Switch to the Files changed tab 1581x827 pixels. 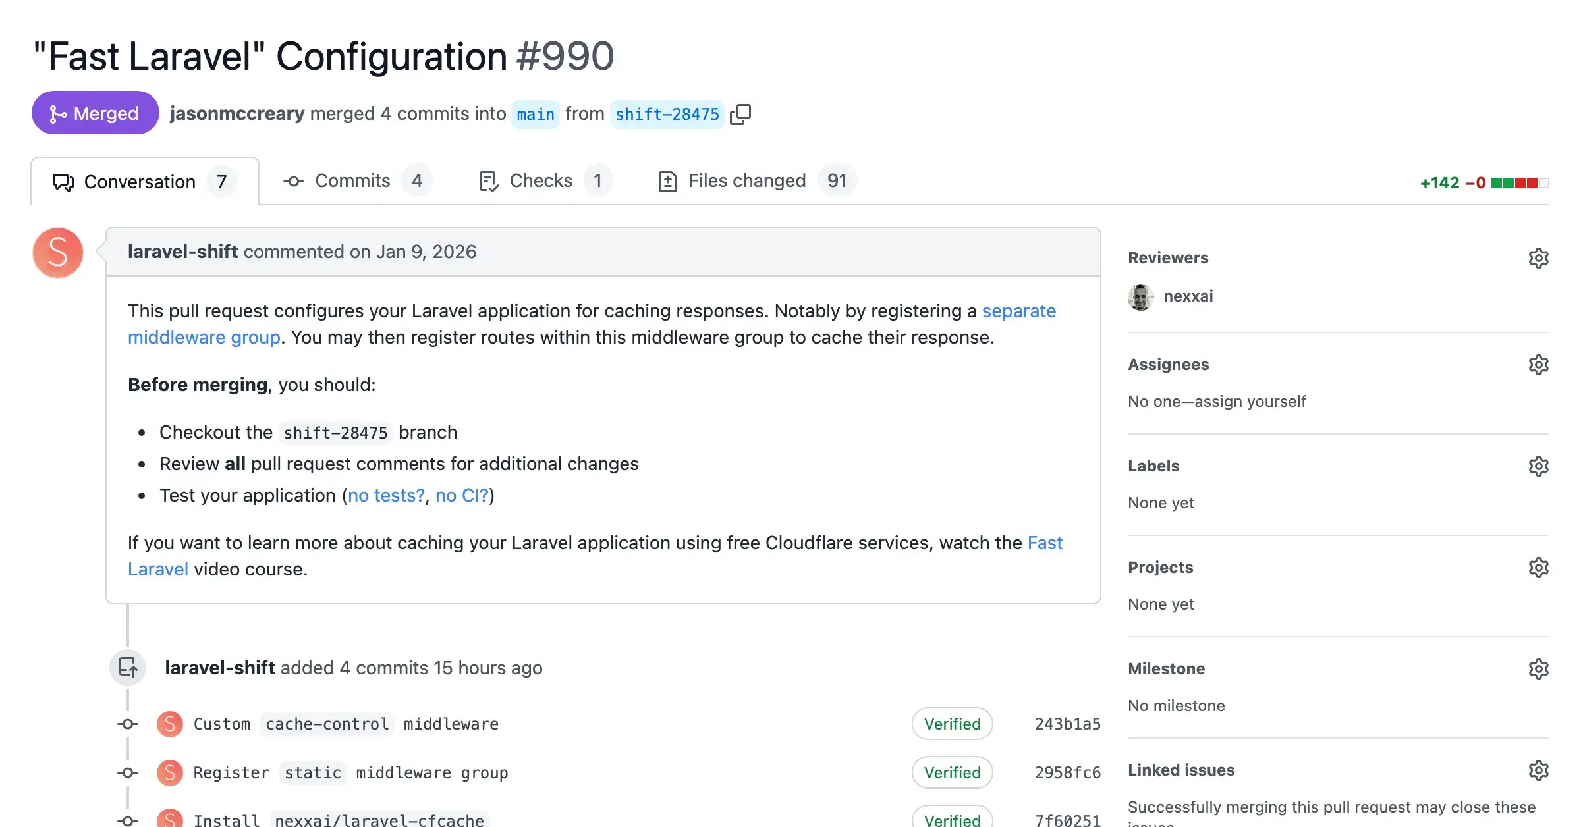(747, 180)
